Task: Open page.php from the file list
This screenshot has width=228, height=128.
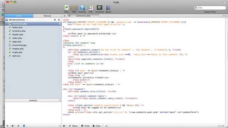Action: (x=17, y=42)
